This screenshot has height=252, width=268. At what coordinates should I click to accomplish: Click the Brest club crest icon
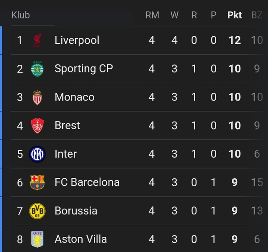click(37, 126)
